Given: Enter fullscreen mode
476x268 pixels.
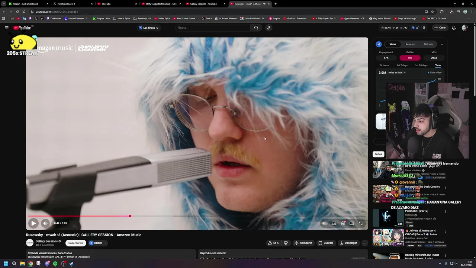Looking at the screenshot, I should point(361,223).
